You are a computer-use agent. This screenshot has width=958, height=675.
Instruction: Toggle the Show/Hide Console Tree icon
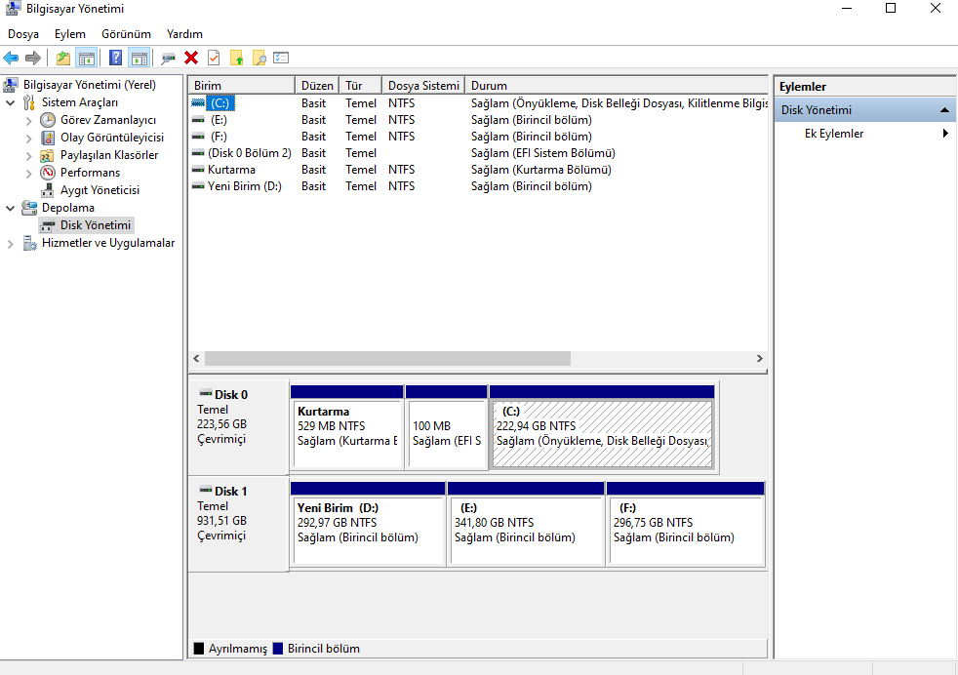click(x=87, y=58)
